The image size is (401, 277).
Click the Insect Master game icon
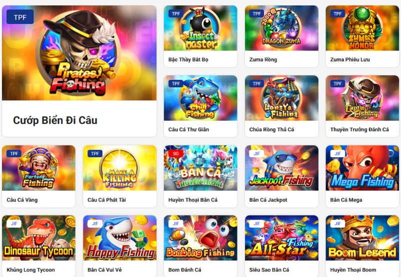(x=200, y=28)
